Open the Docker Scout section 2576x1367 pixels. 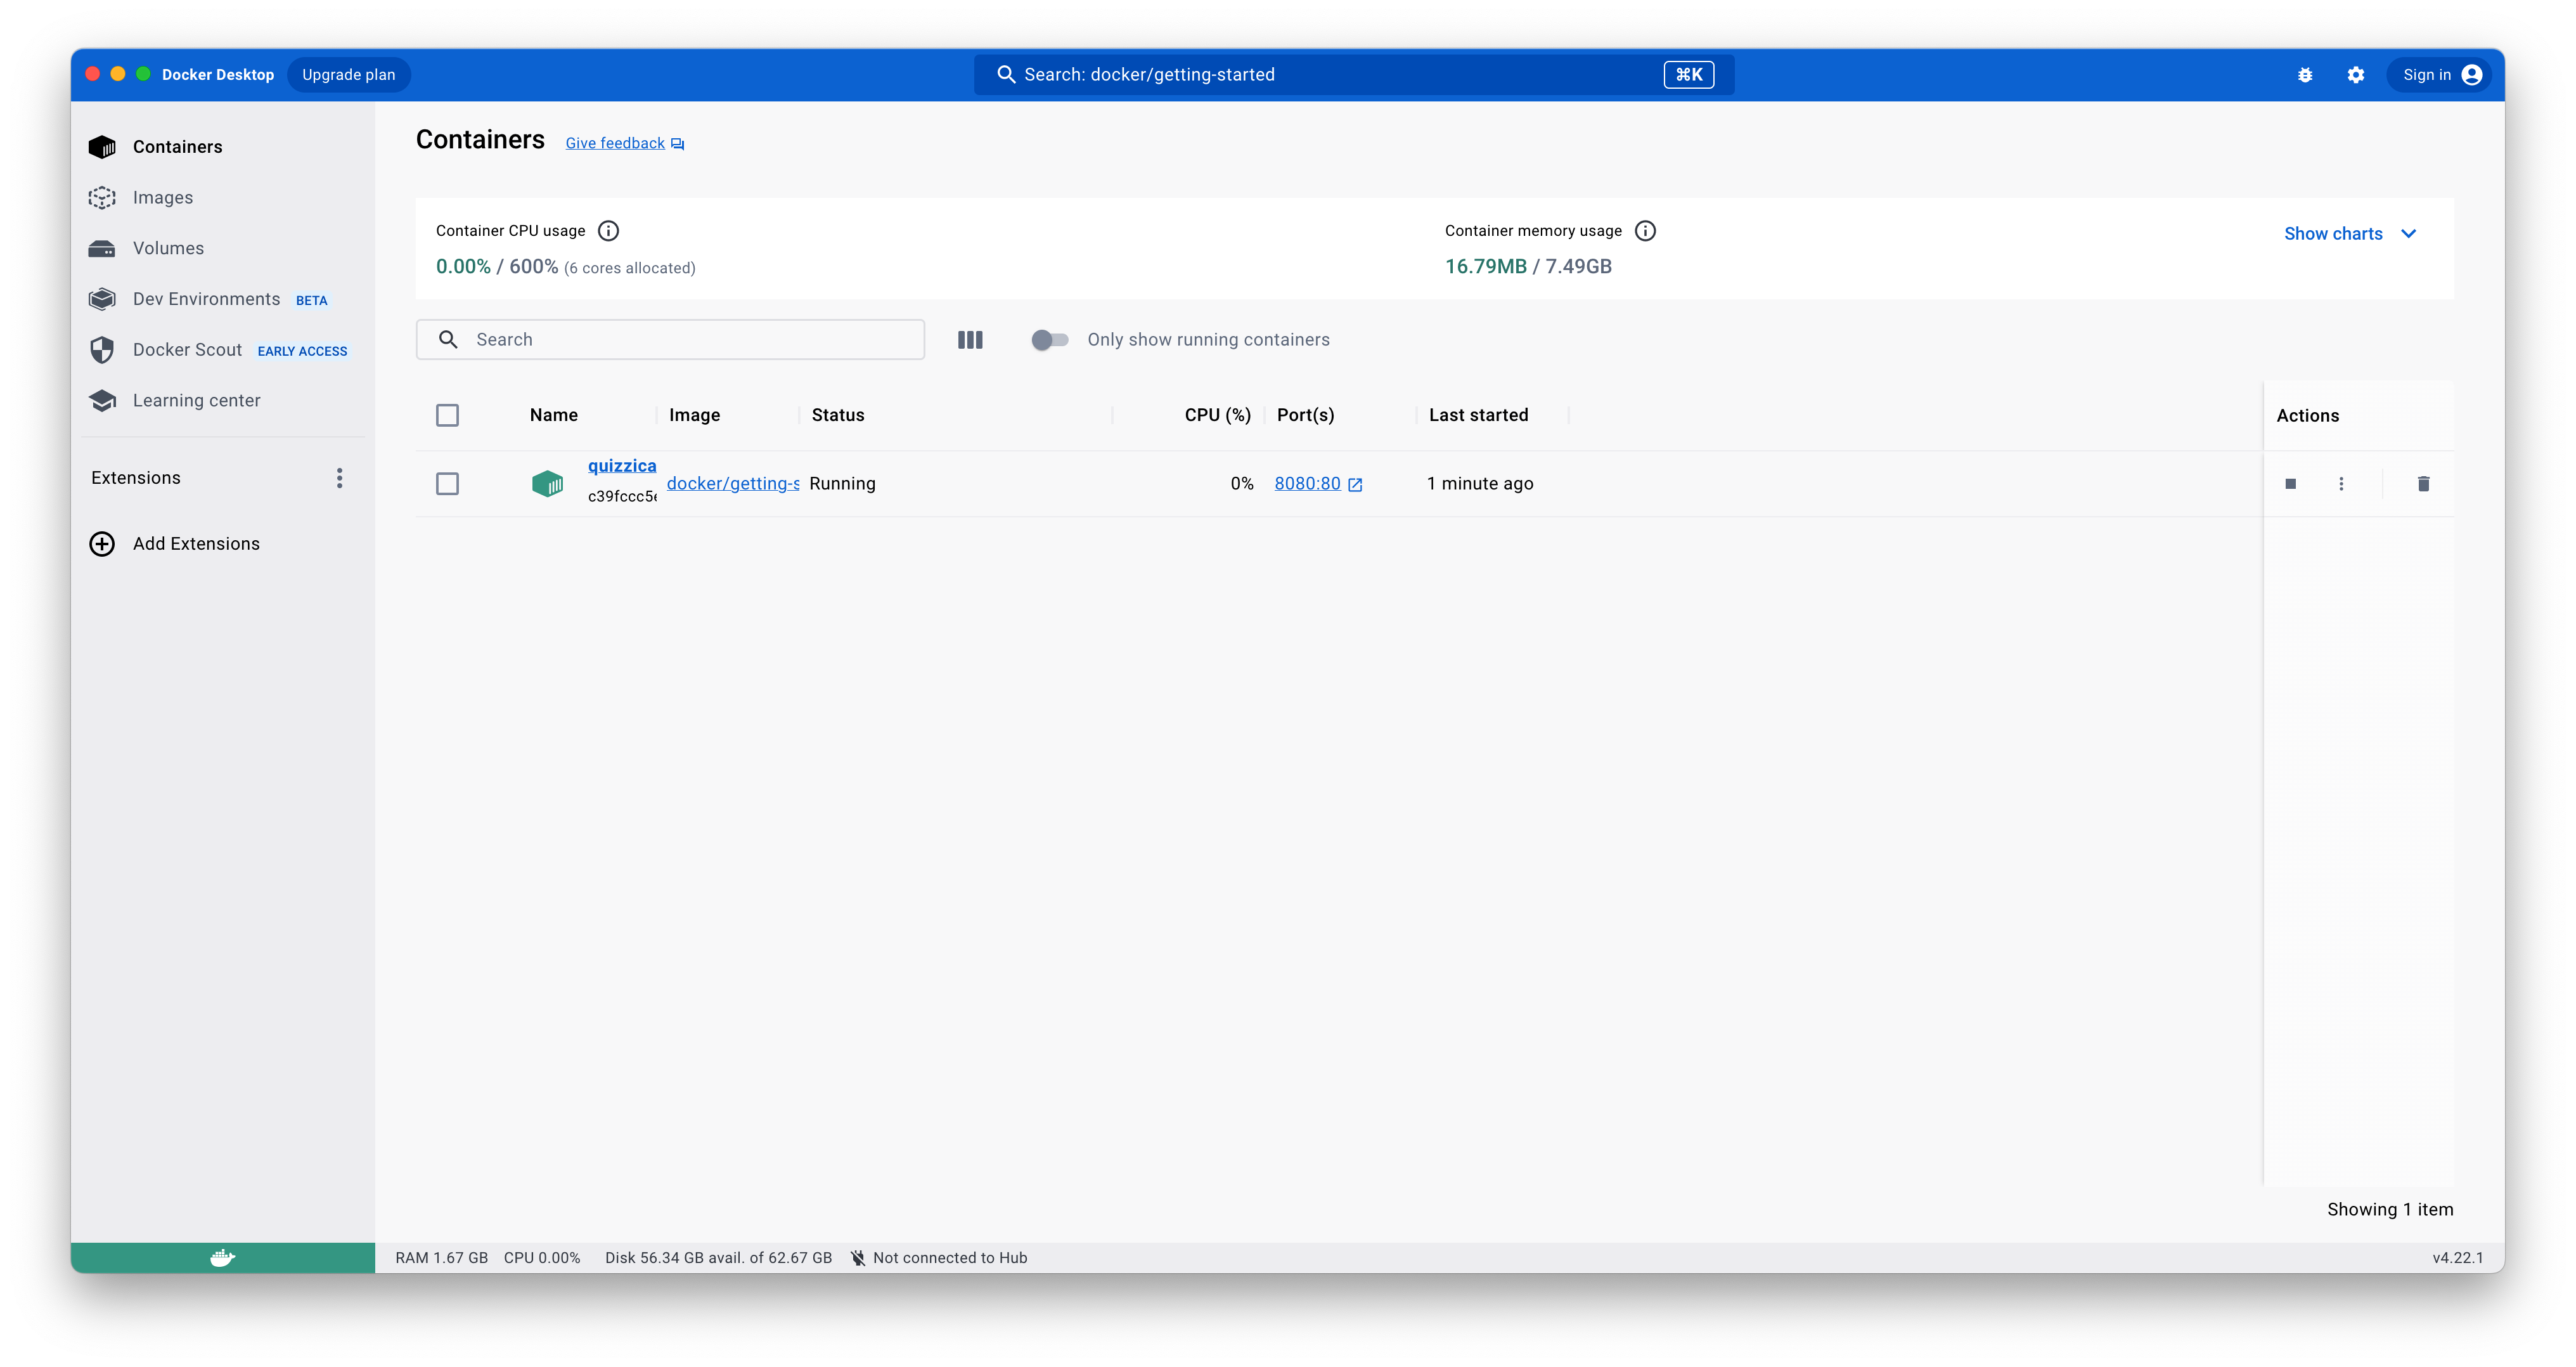pyautogui.click(x=222, y=350)
